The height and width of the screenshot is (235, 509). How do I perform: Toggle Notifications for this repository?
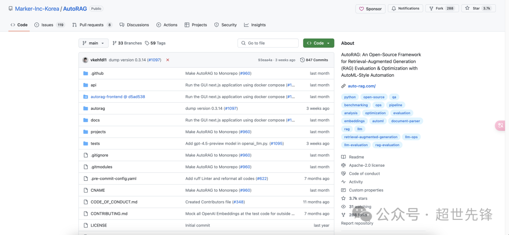[x=406, y=8]
